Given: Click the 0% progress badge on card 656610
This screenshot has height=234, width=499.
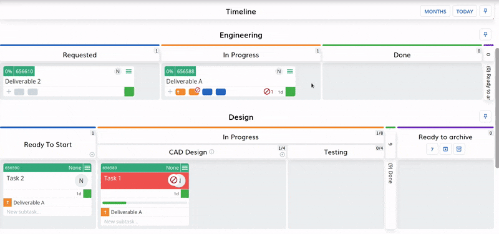Looking at the screenshot, I should 9,71.
